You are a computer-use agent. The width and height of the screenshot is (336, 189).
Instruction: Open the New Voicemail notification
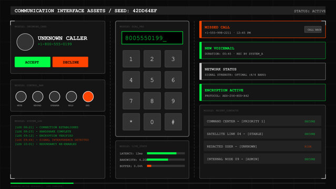point(262,50)
